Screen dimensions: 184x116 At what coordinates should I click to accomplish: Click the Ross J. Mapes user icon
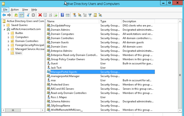coord(49,97)
